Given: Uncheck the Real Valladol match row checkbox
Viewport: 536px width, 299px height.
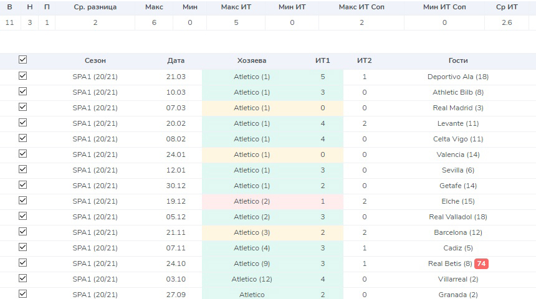Looking at the screenshot, I should tap(22, 216).
